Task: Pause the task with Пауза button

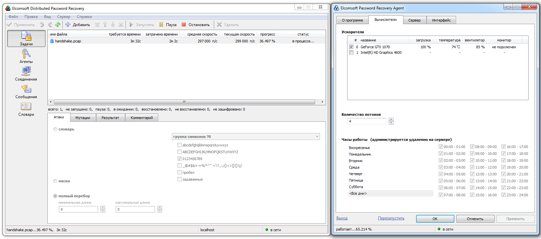Action: 168,24
